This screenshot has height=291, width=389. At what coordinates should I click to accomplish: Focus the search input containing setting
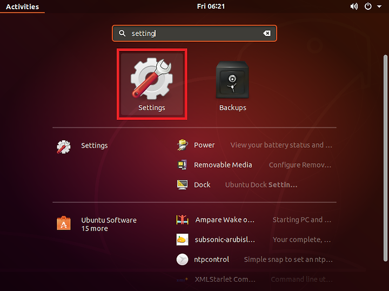click(194, 33)
